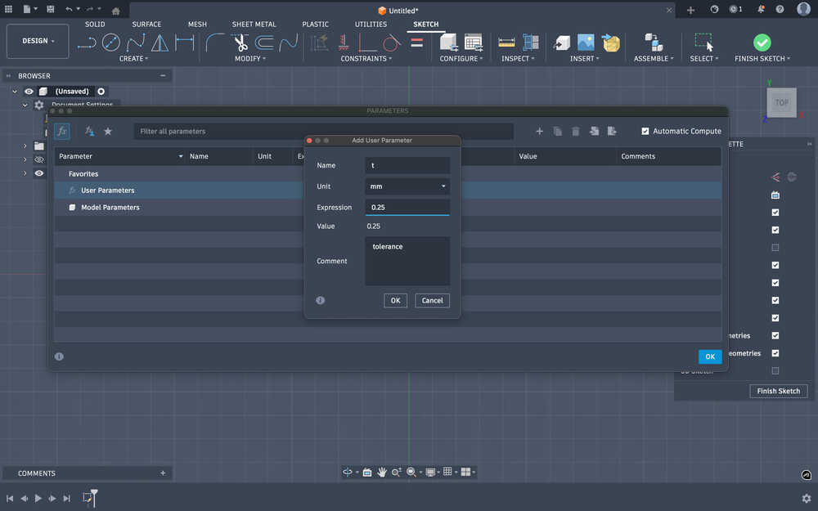Image resolution: width=818 pixels, height=511 pixels.
Task: Click the Insert Image icon
Action: point(586,43)
